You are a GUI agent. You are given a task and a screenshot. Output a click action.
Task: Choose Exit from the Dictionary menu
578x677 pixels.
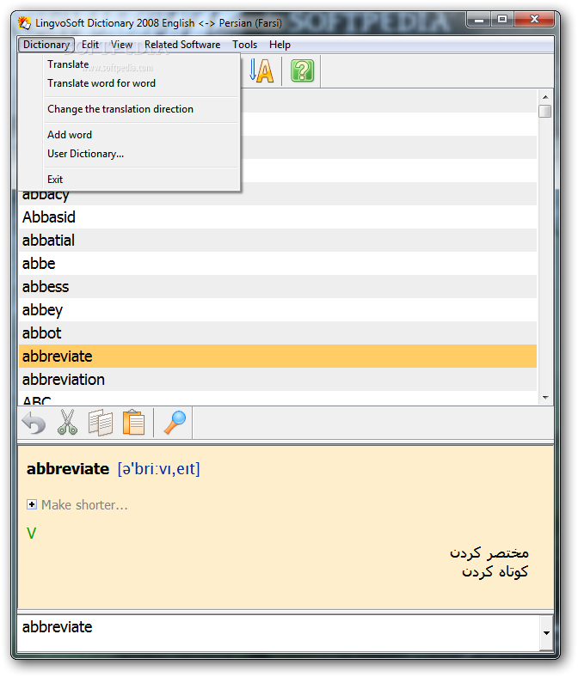[x=142, y=180]
